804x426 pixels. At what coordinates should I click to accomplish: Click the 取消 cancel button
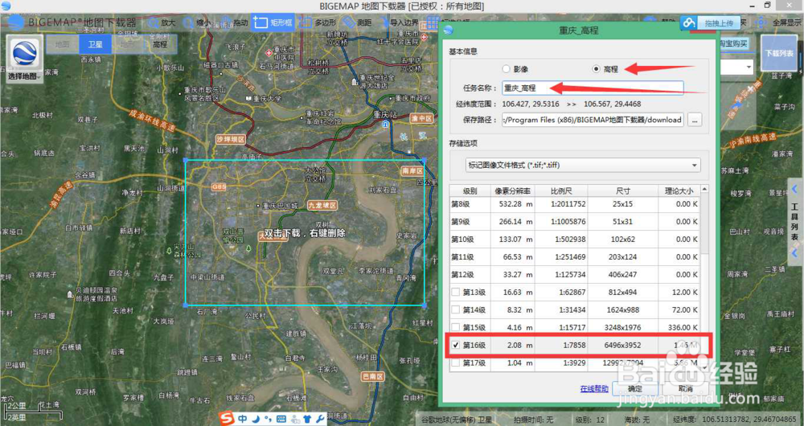pos(685,388)
